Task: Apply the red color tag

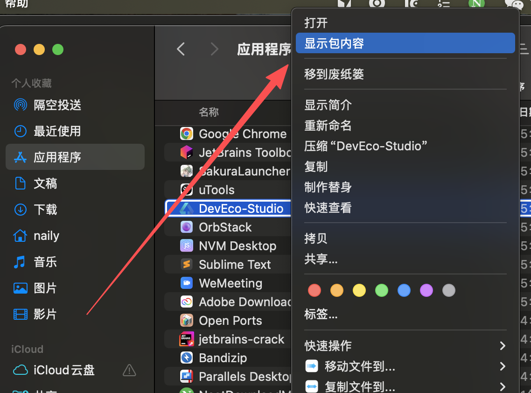Action: 314,290
